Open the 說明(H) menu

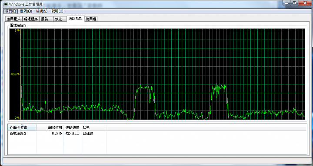coord(57,11)
